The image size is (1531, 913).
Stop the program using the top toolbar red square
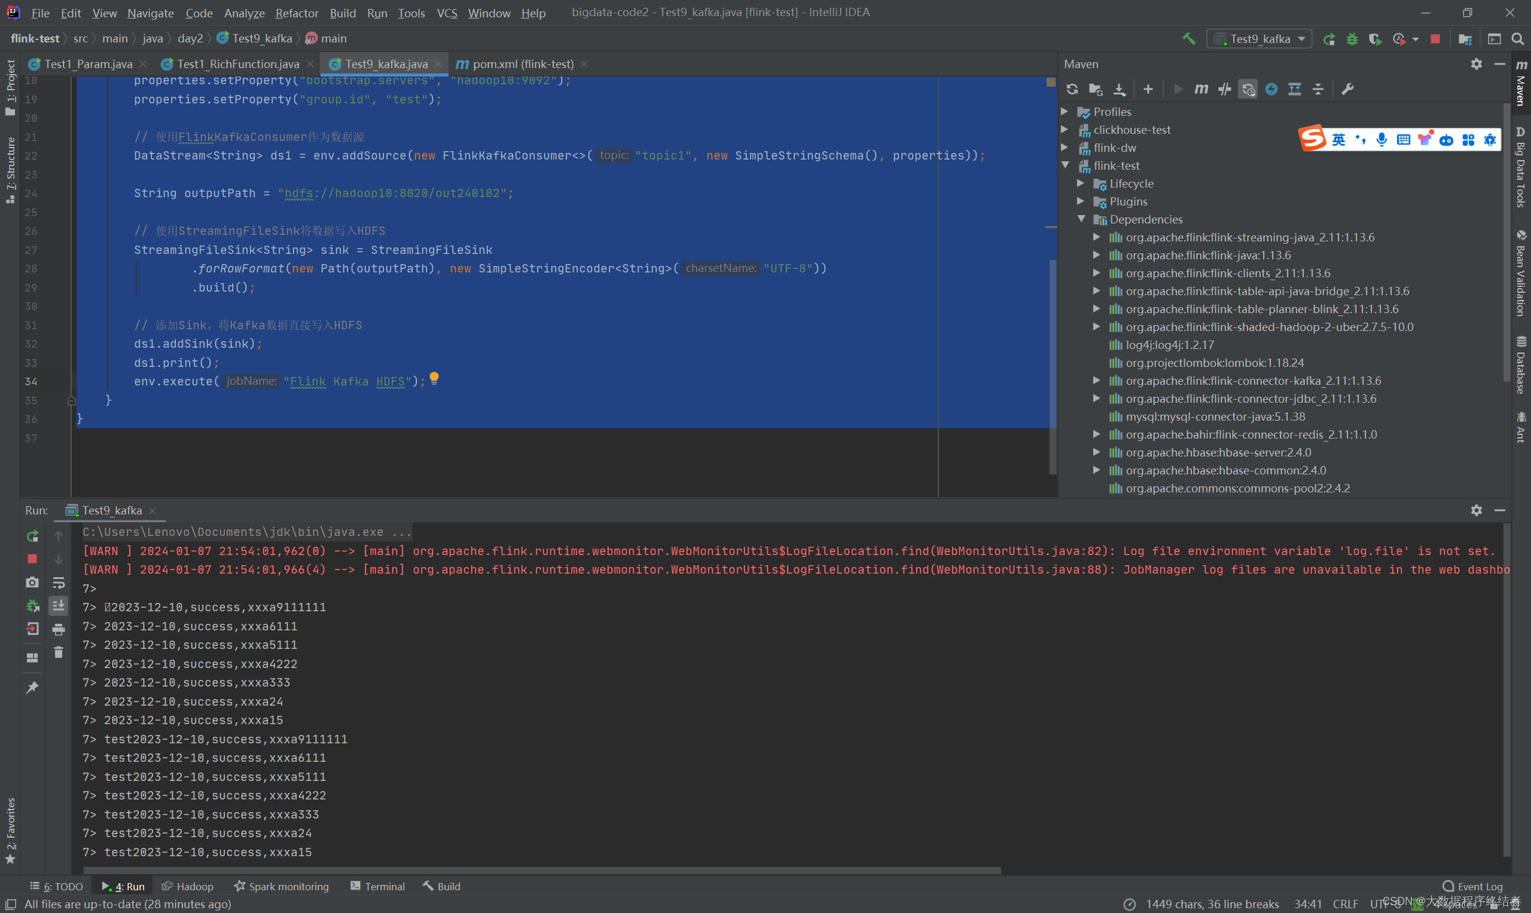[x=1435, y=39]
